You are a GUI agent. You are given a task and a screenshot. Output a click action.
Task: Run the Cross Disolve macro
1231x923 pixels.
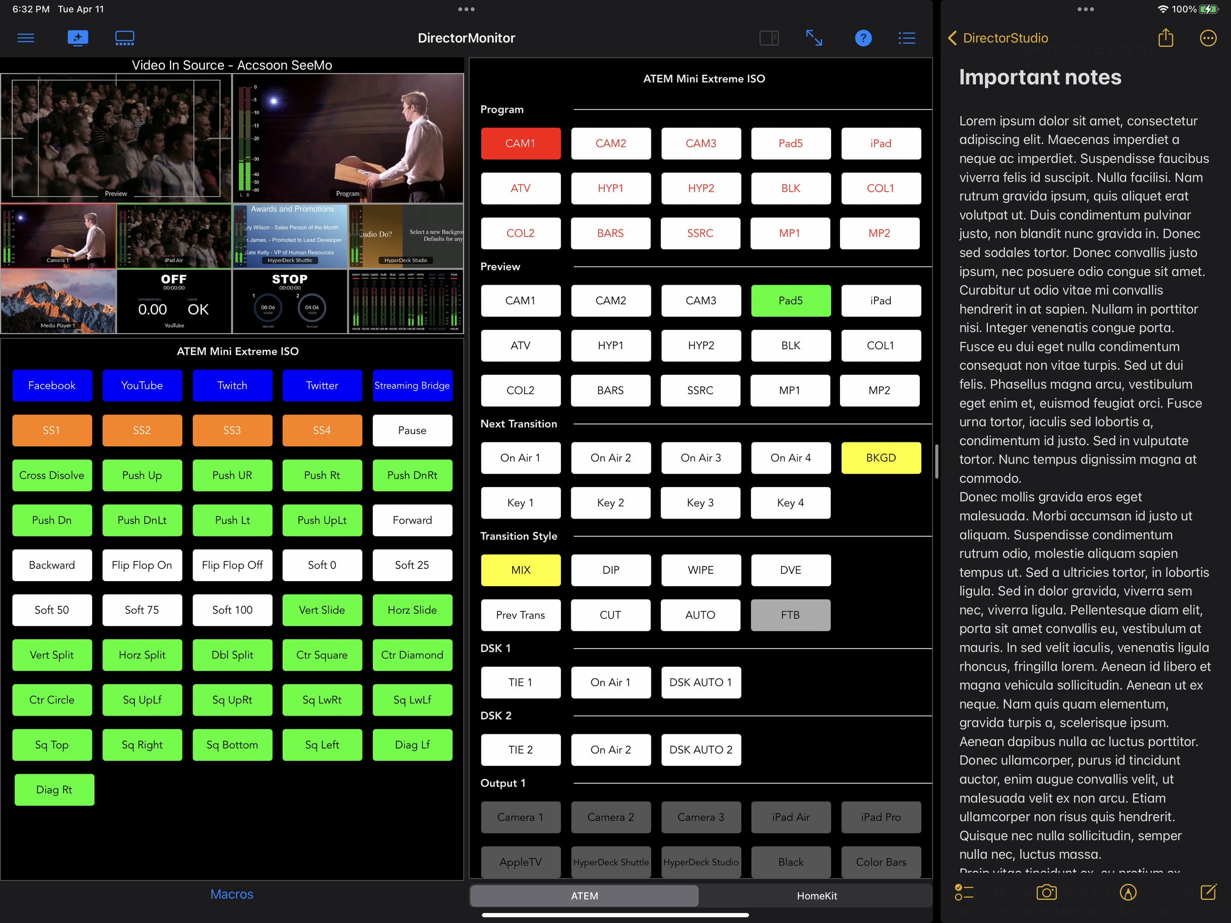pos(52,475)
